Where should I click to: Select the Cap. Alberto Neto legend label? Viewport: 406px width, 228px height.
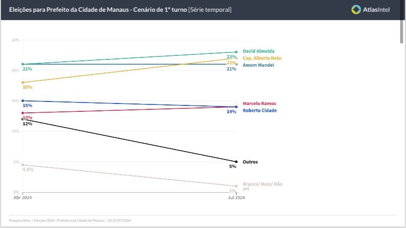click(x=262, y=58)
